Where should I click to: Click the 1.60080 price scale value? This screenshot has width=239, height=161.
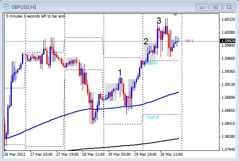coord(228,33)
